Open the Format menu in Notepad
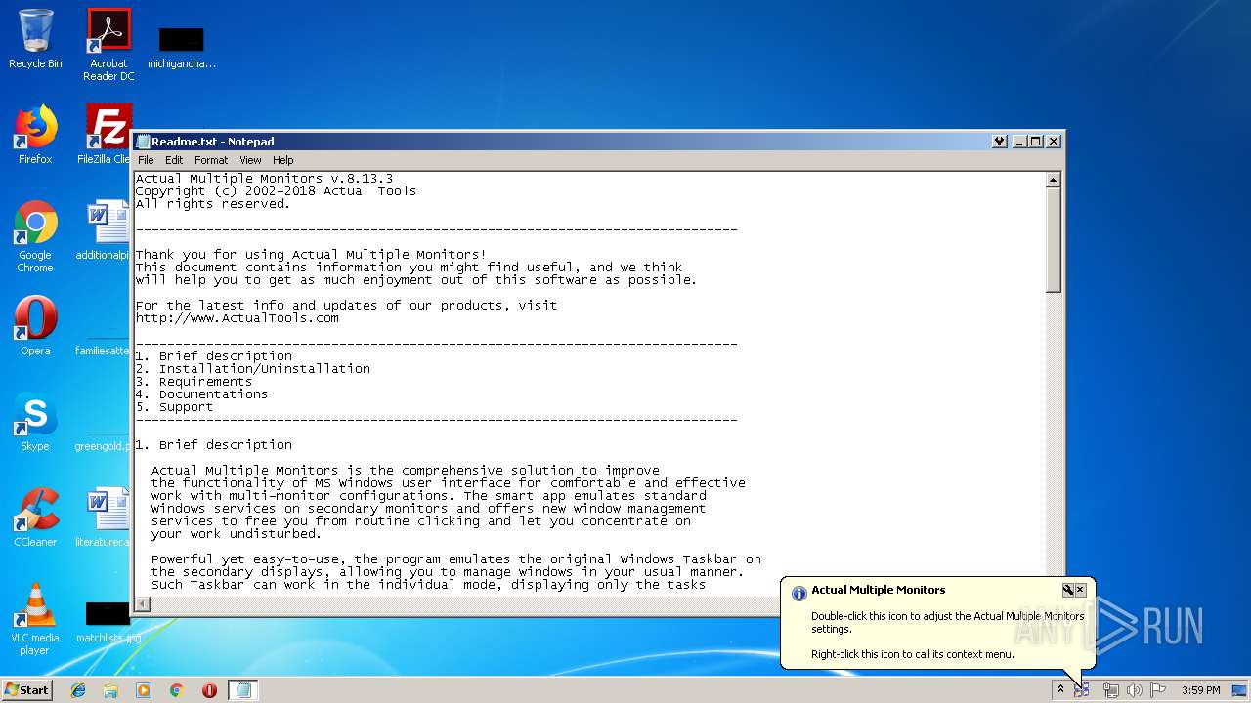1251x703 pixels. (x=211, y=160)
